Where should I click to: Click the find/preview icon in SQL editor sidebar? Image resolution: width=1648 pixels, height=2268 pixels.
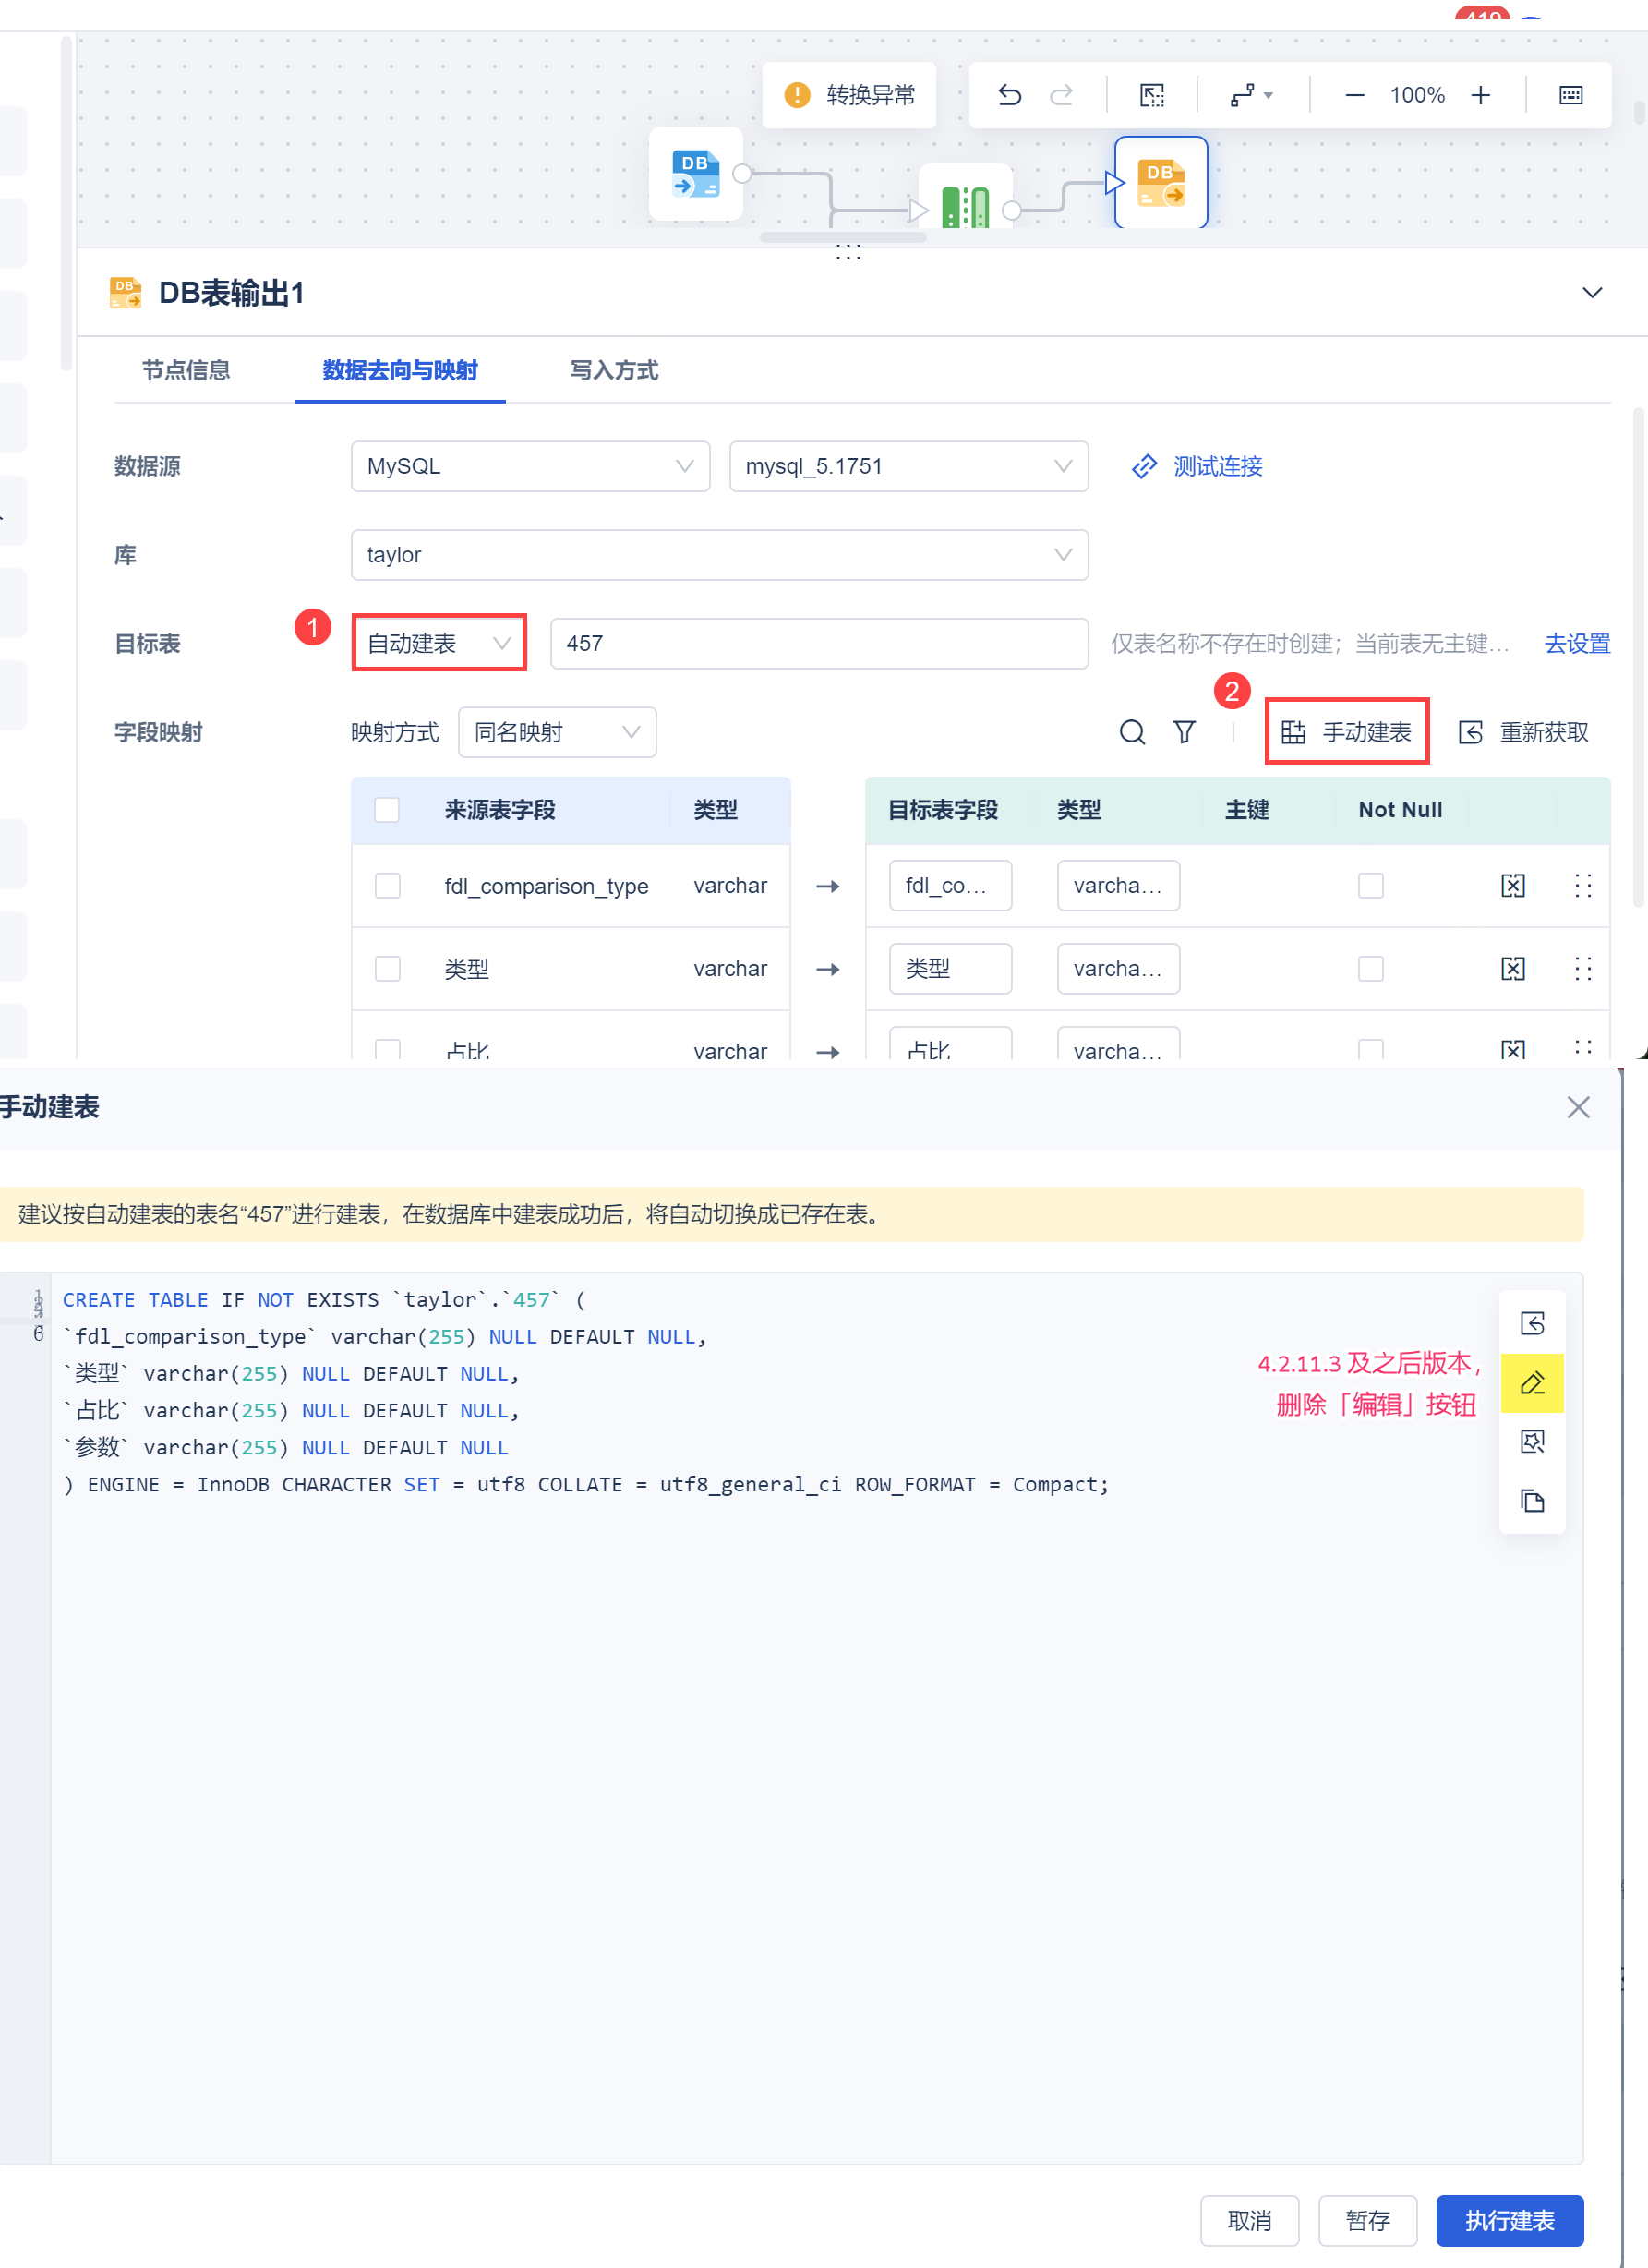click(1532, 1441)
